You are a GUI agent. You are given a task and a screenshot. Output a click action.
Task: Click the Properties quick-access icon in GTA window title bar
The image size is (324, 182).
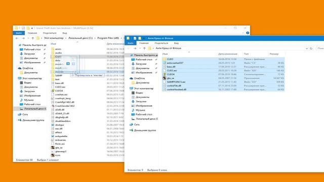point(23,28)
